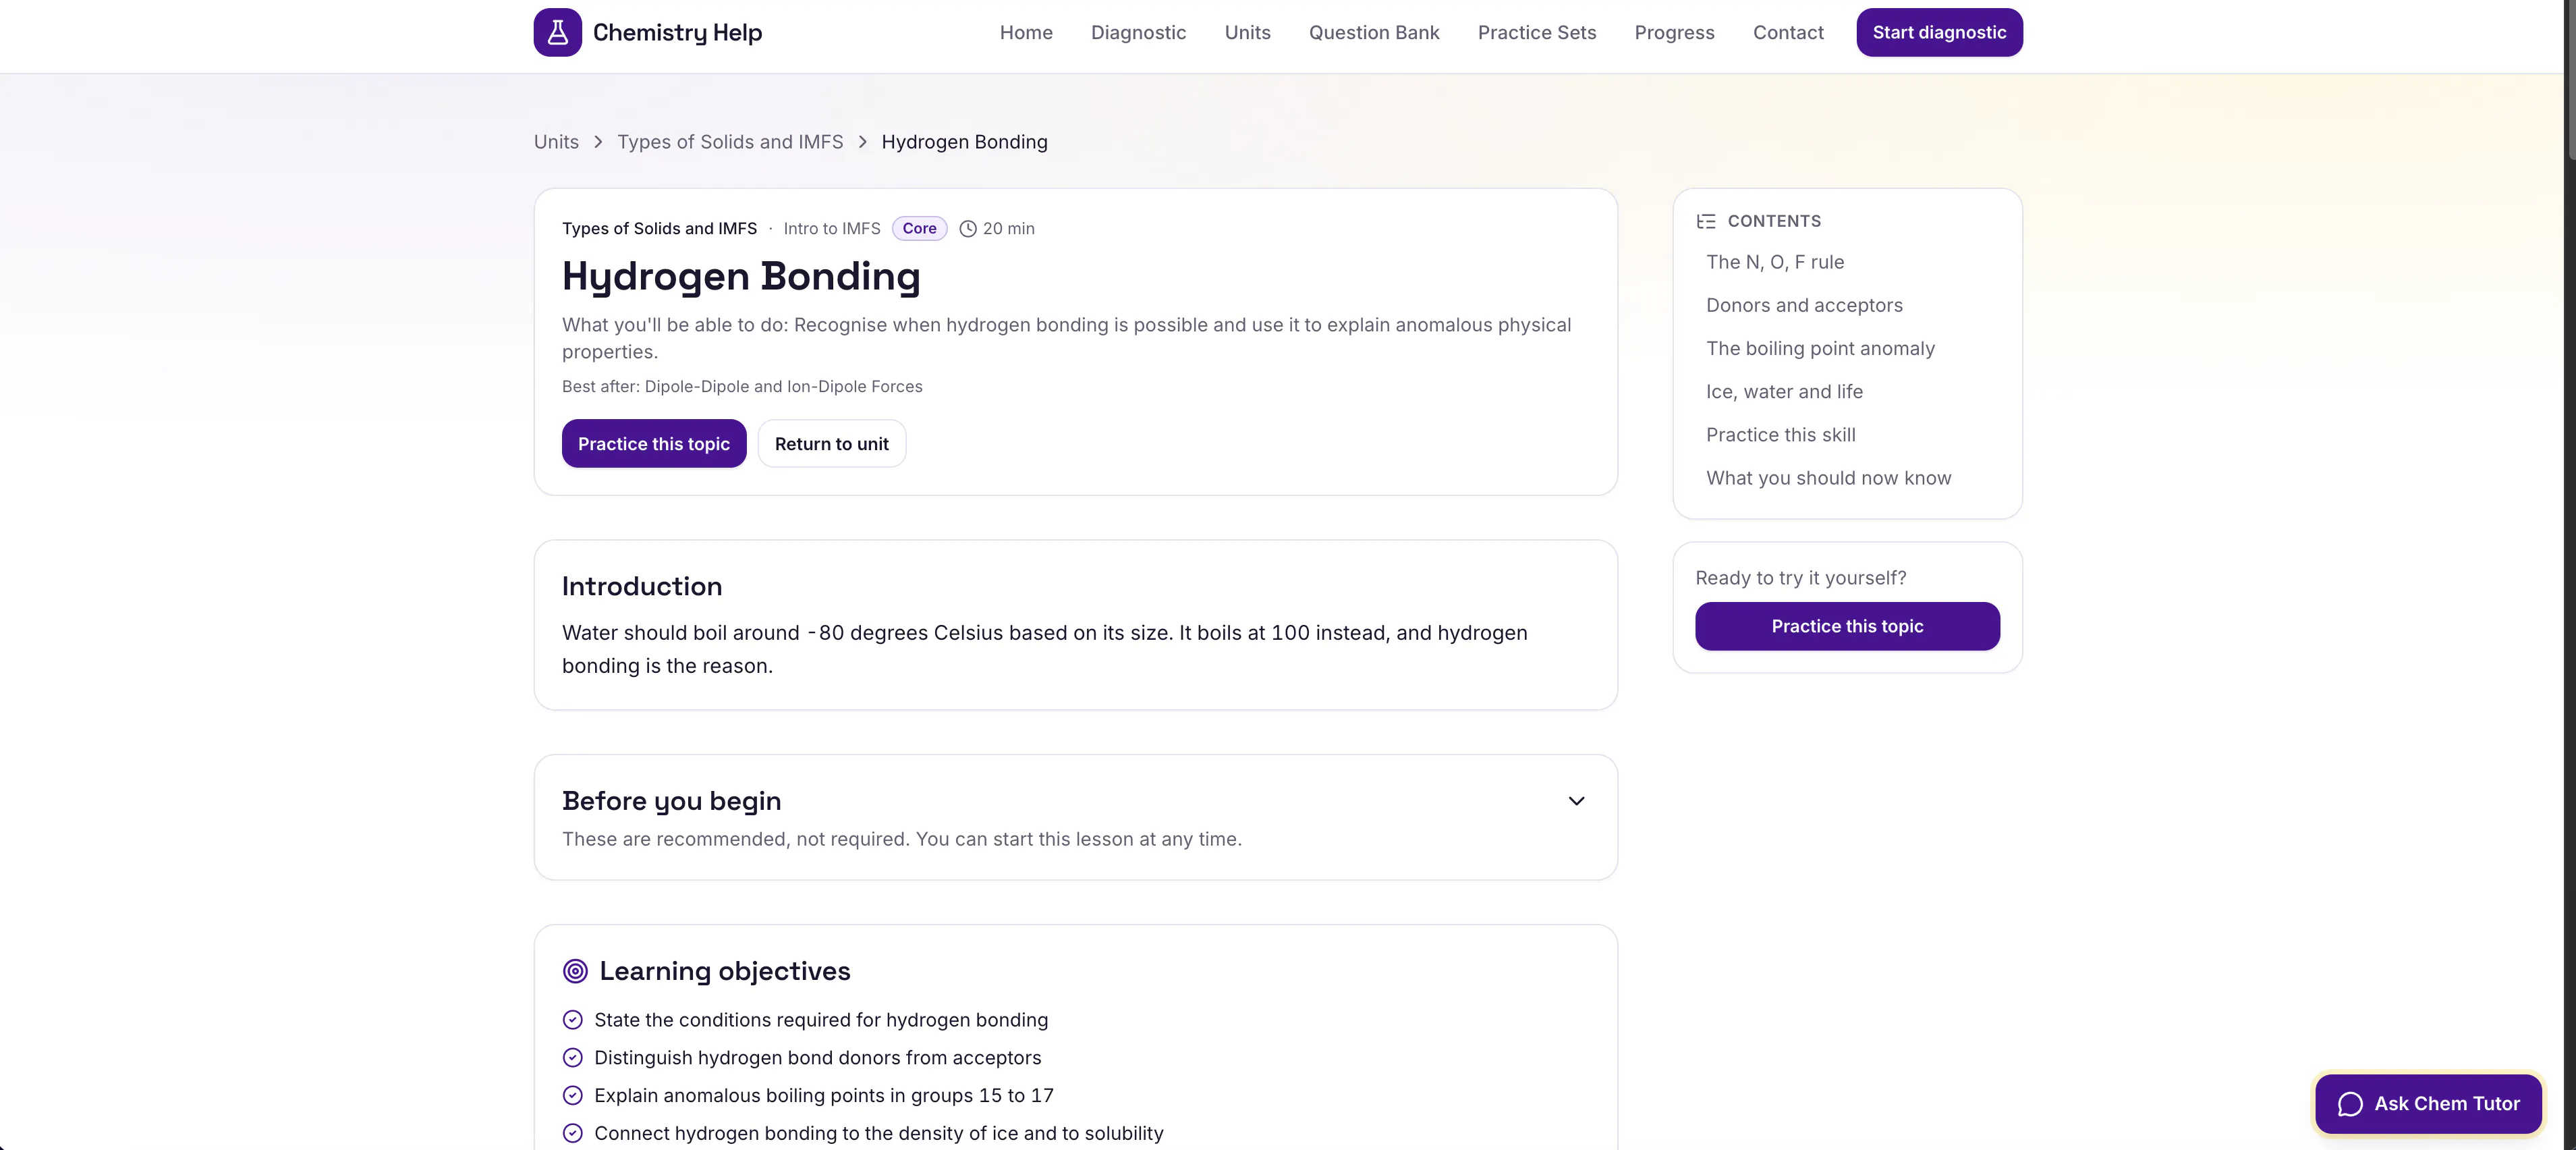This screenshot has height=1150, width=2576.
Task: Click the page vertical scrollbar thumb
Action: (2569, 80)
